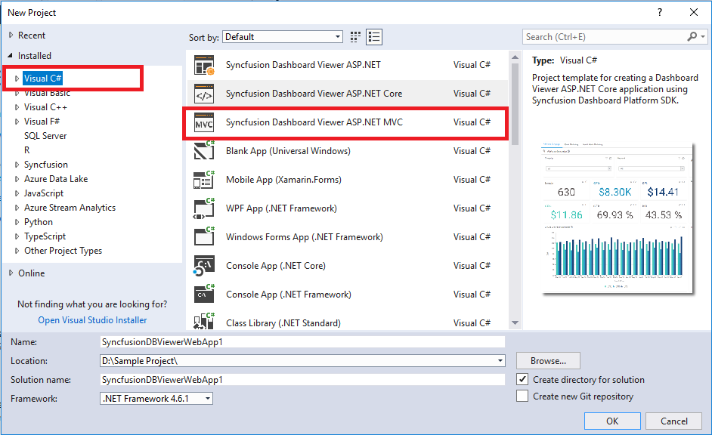
Task: Click the search magnifier icon
Action: click(x=692, y=37)
